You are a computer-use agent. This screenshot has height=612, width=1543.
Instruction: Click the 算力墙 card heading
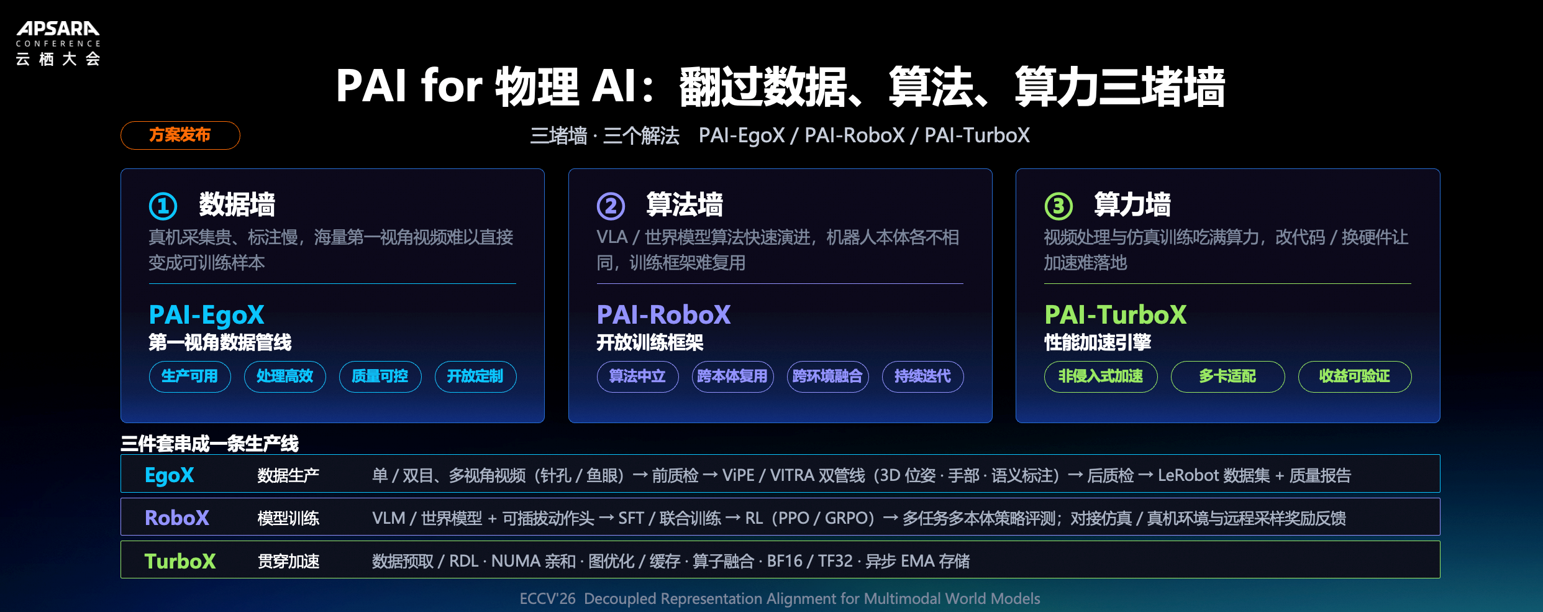tap(1132, 205)
